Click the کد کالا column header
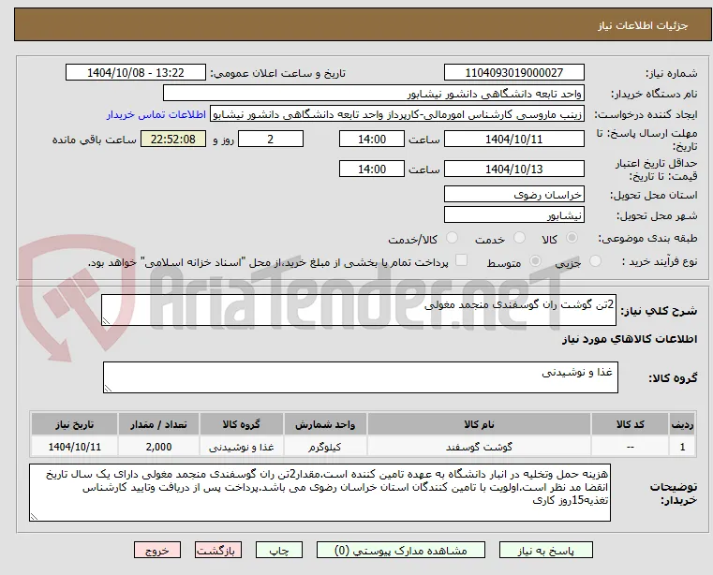 [x=630, y=424]
